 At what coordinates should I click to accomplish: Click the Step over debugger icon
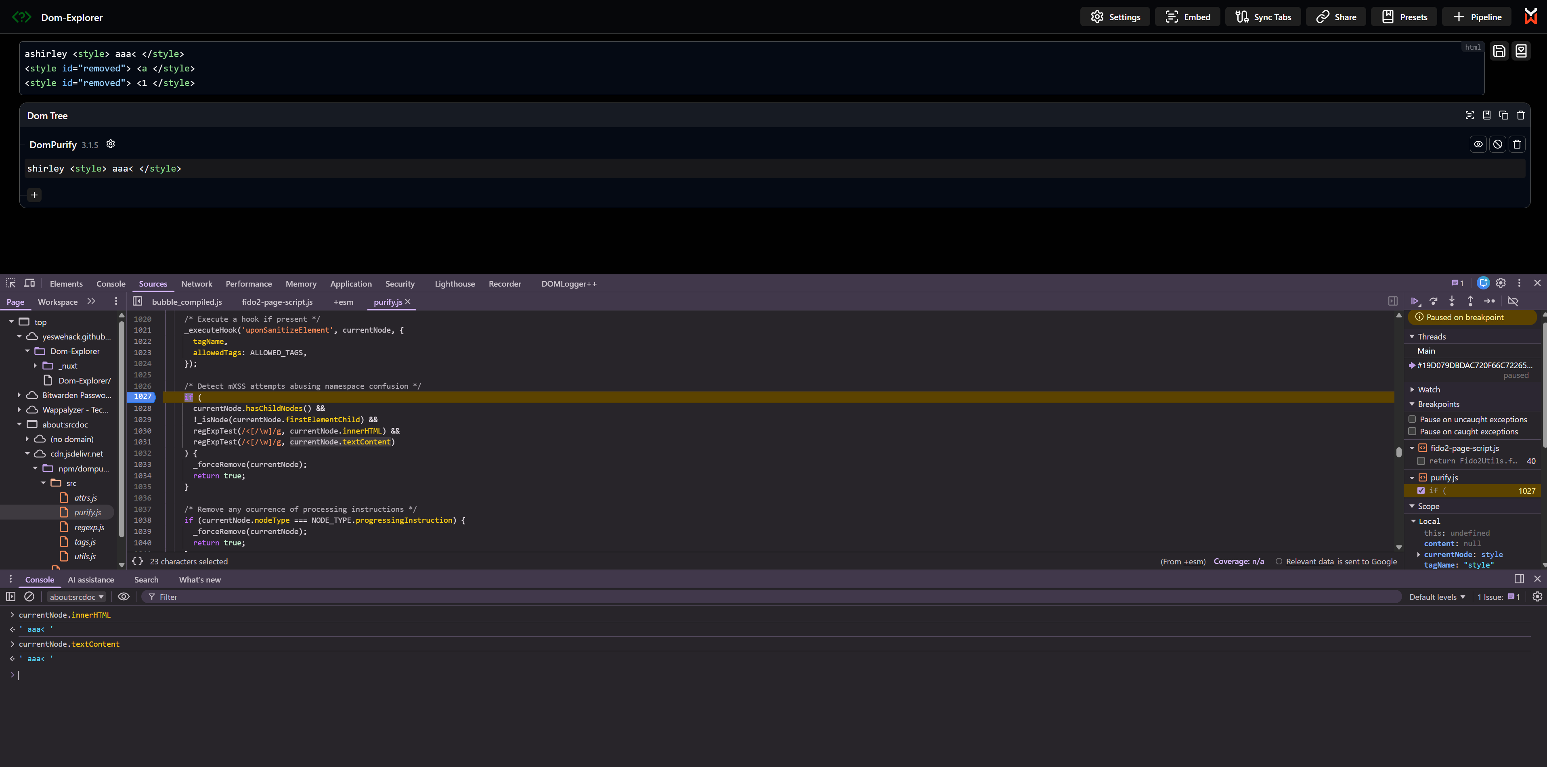click(1434, 301)
